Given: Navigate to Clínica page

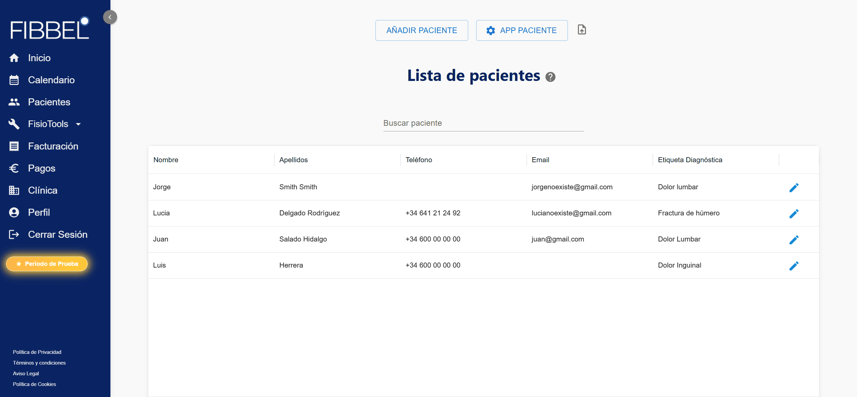Looking at the screenshot, I should pos(42,190).
